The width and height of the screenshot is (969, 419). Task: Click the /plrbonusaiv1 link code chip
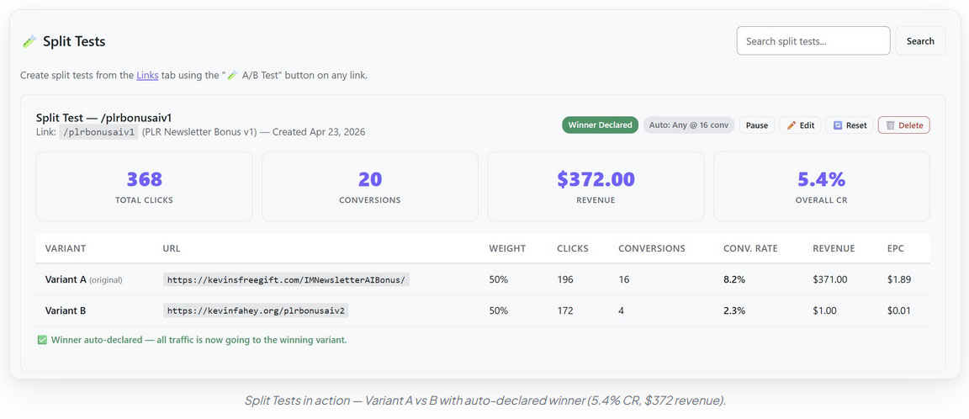[x=98, y=132]
